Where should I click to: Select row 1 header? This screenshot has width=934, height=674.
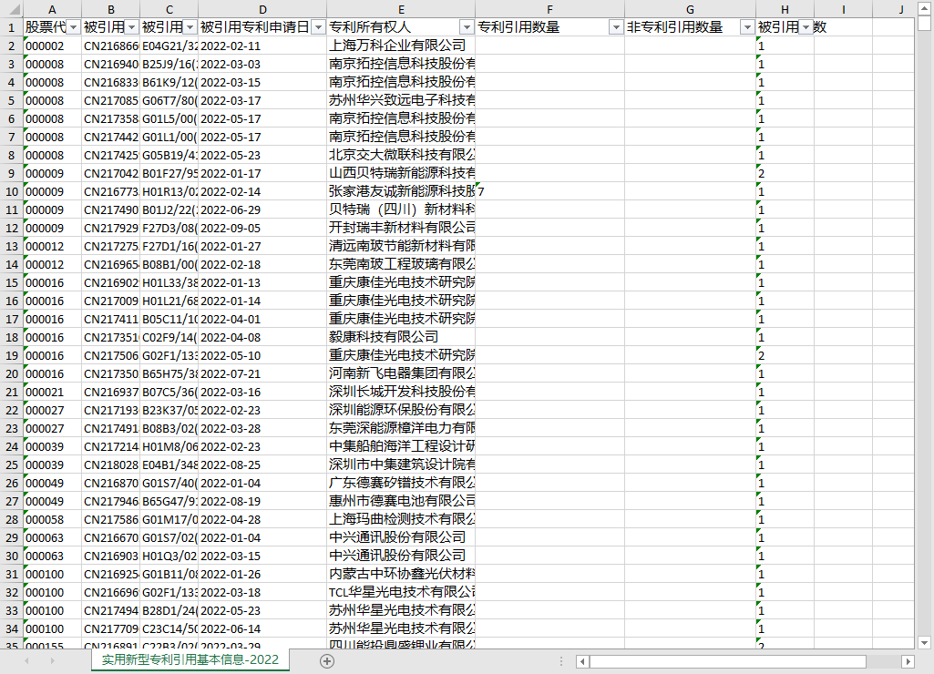[11, 27]
